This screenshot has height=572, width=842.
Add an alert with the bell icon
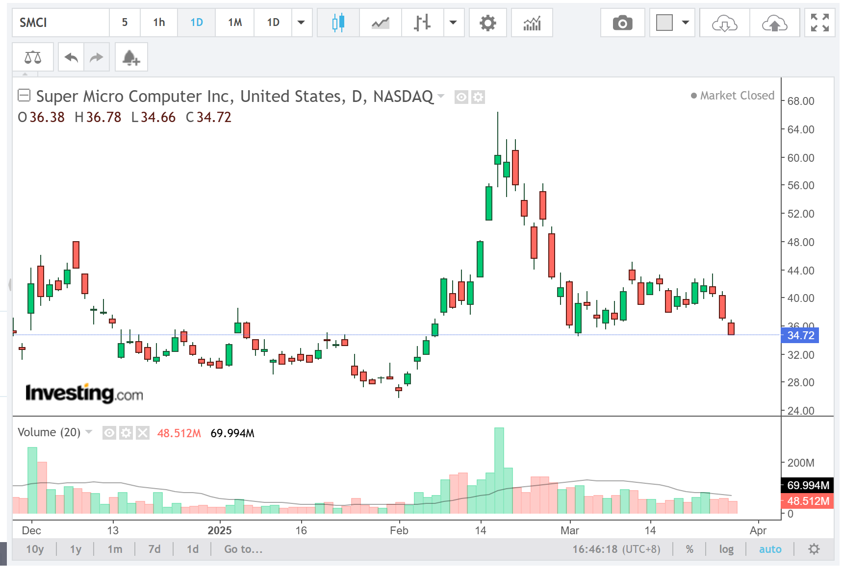(x=131, y=57)
